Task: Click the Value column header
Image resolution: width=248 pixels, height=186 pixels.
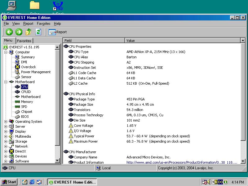Action: point(183,41)
